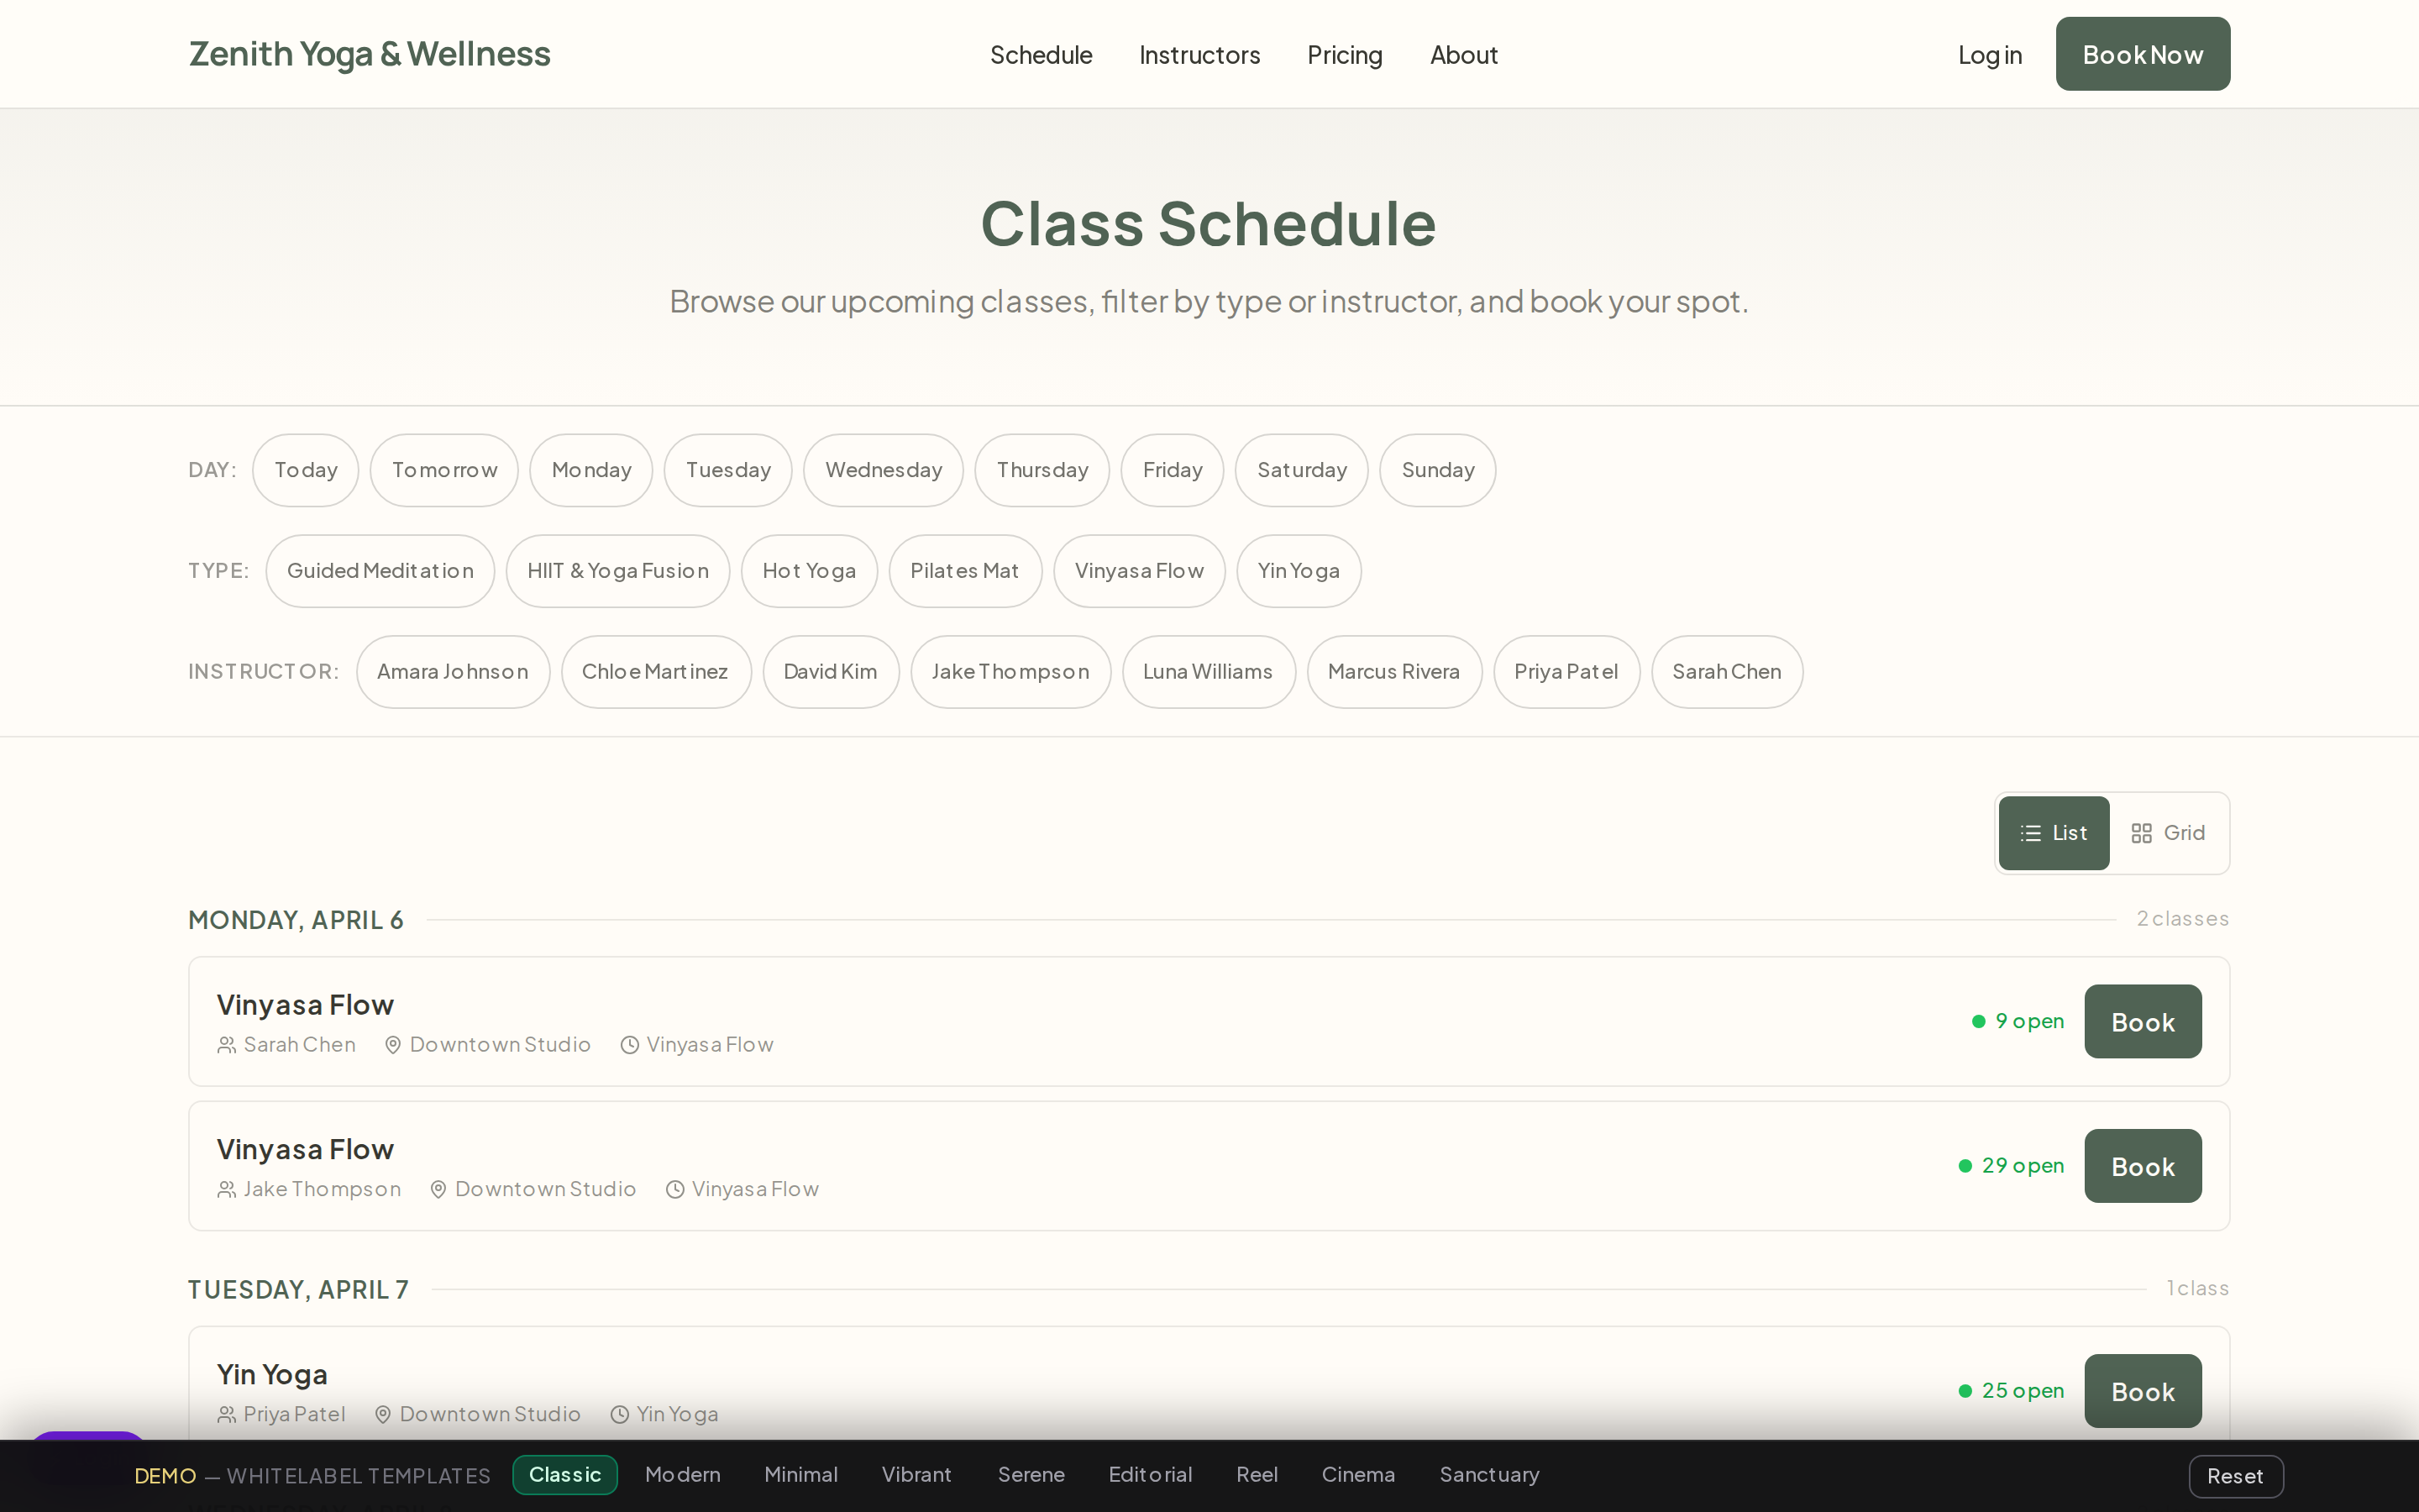Click the location pin icon in Yin Yoga class row
Viewport: 2419px width, 1512px height.
pyautogui.click(x=383, y=1414)
